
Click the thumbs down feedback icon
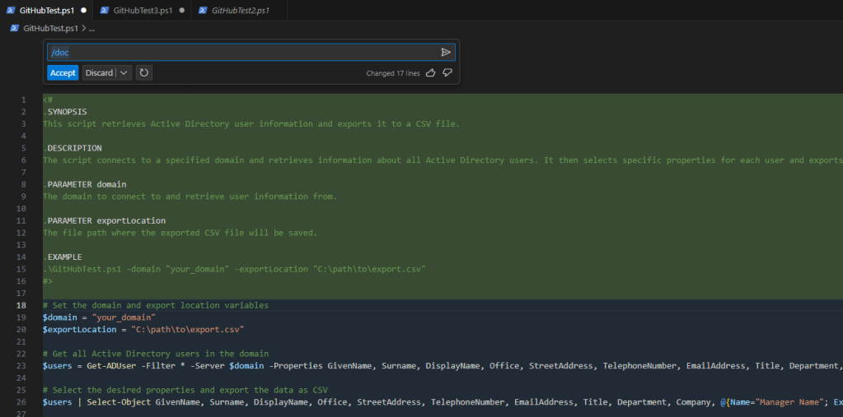pyautogui.click(x=447, y=73)
